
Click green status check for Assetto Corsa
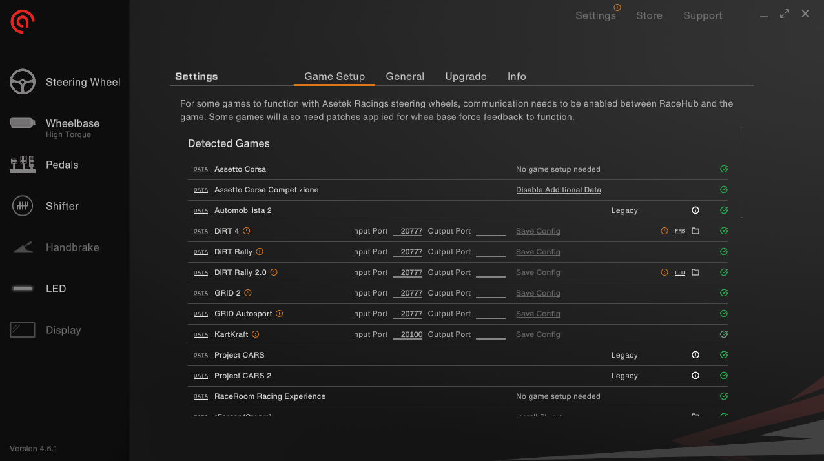point(724,169)
